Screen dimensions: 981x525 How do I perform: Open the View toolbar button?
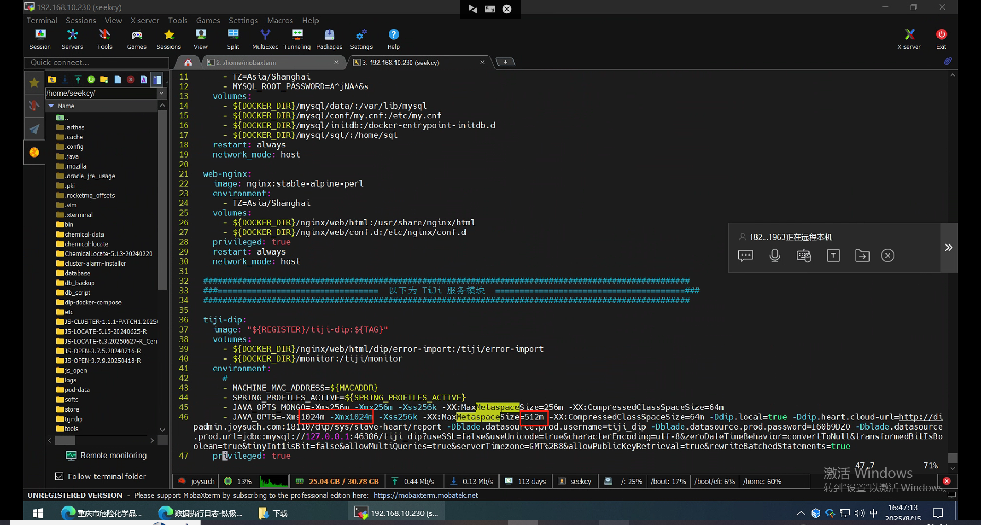coord(201,39)
